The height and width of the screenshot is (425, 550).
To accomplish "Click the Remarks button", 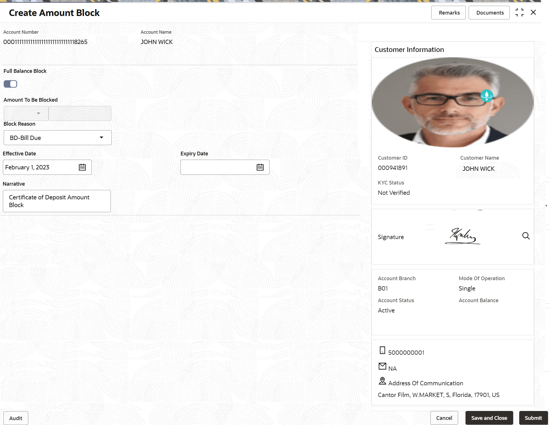I will click(x=449, y=13).
